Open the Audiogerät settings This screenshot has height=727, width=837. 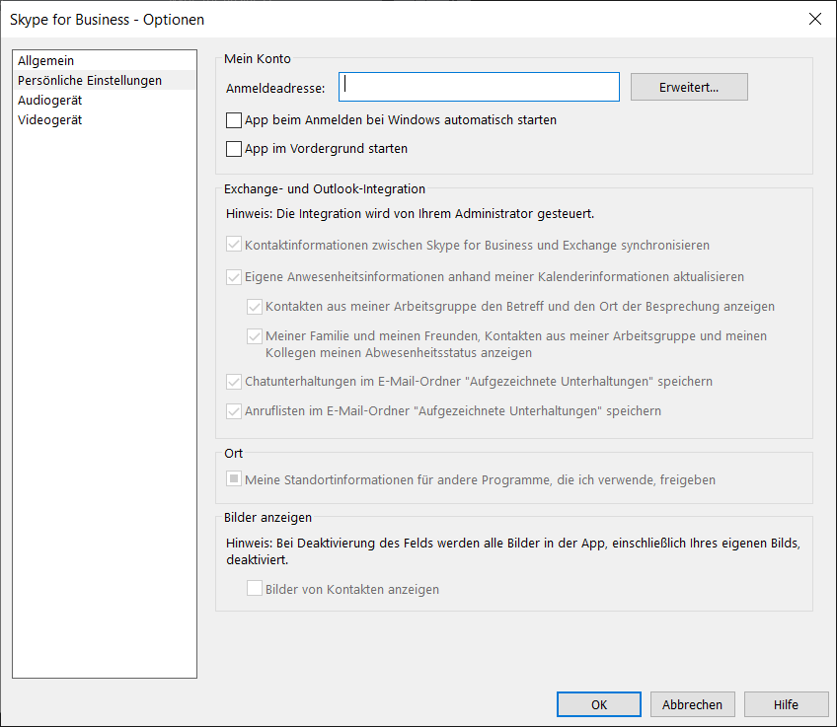coord(104,100)
